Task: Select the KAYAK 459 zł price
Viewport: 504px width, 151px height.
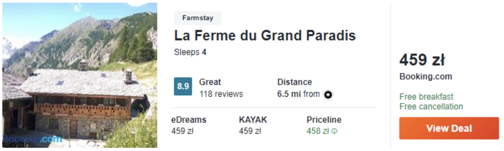Action: pos(250,131)
